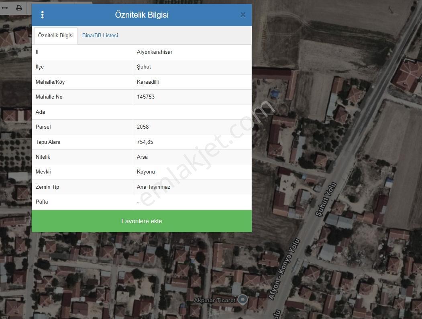Click the Akpınar Ticaret map marker
422x319 pixels.
tap(243, 299)
